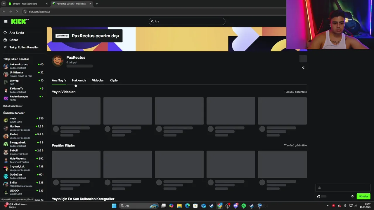This screenshot has height=210, width=374.
Task: Open EYGameTv channel avatar
Action: coord(6,90)
